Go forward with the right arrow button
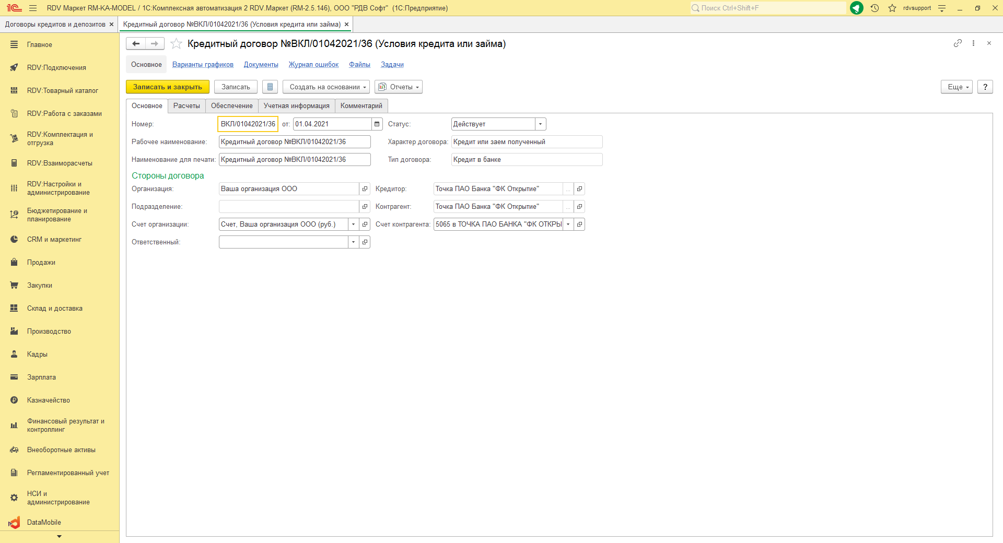 (155, 44)
